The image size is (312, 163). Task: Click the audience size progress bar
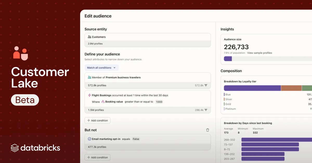268,59
